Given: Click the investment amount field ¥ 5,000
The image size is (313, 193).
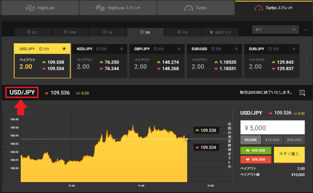Looking at the screenshot, I should [272, 128].
